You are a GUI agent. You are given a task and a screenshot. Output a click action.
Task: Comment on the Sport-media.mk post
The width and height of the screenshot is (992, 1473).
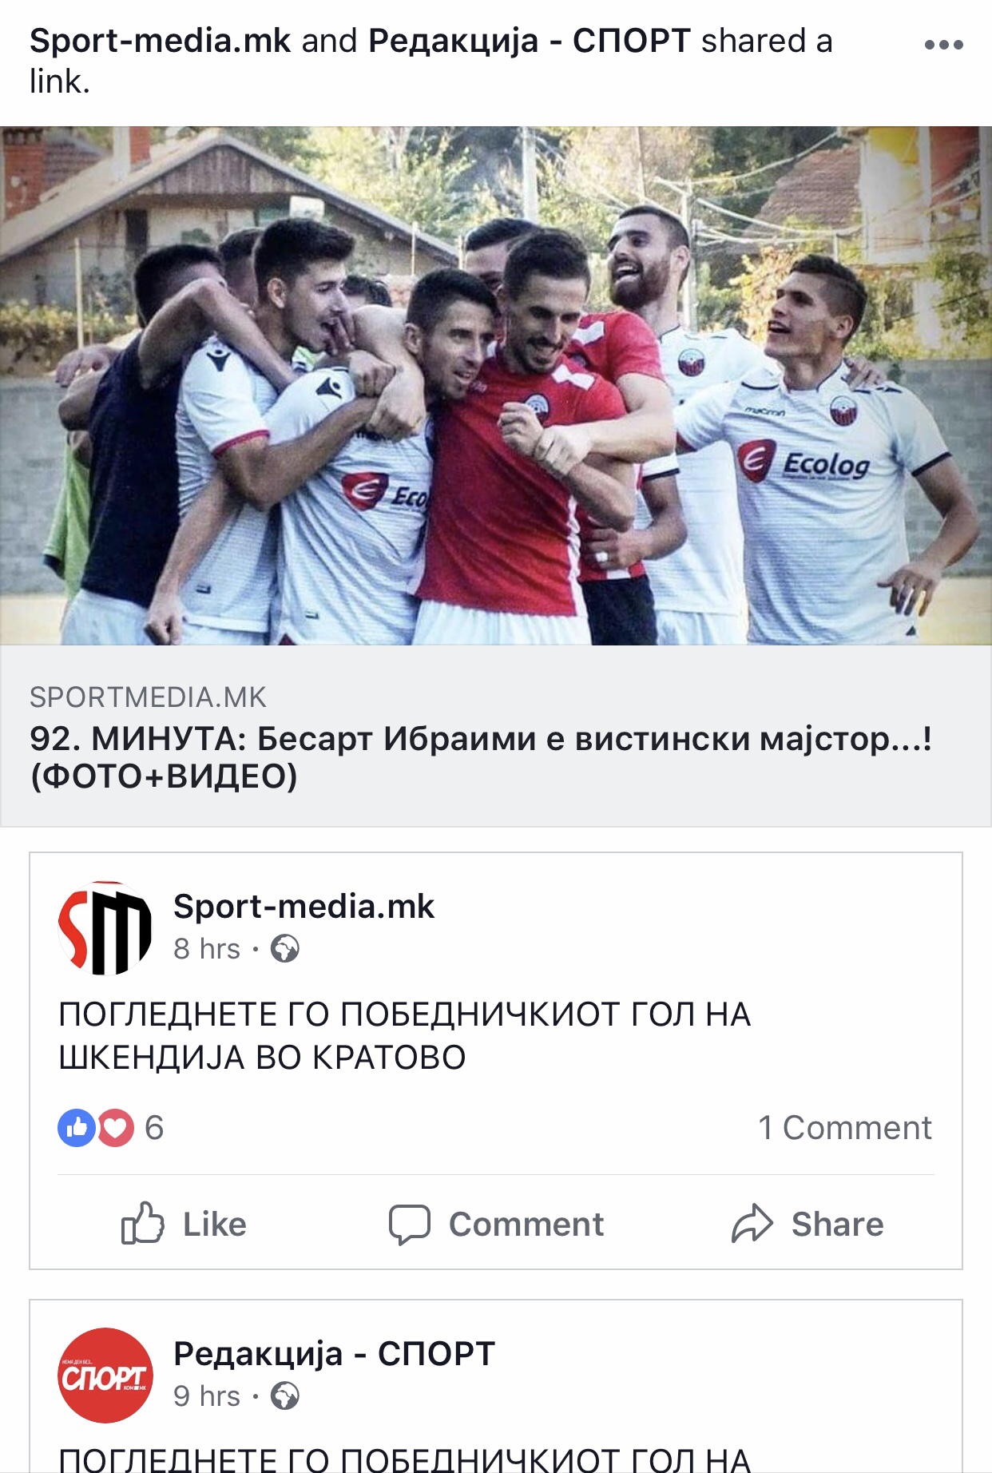[496, 1224]
